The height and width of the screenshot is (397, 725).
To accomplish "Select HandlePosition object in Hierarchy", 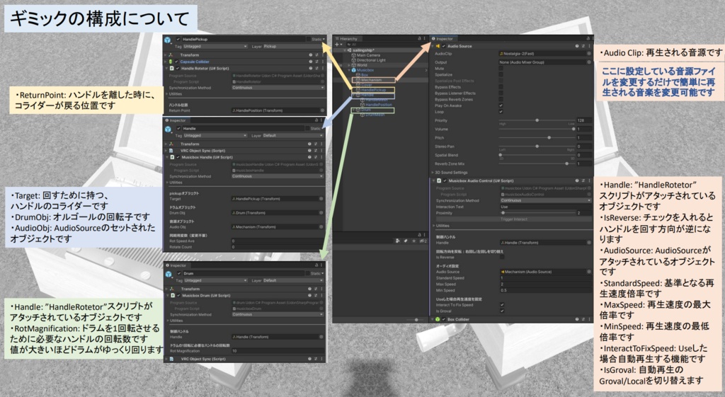I will (379, 105).
